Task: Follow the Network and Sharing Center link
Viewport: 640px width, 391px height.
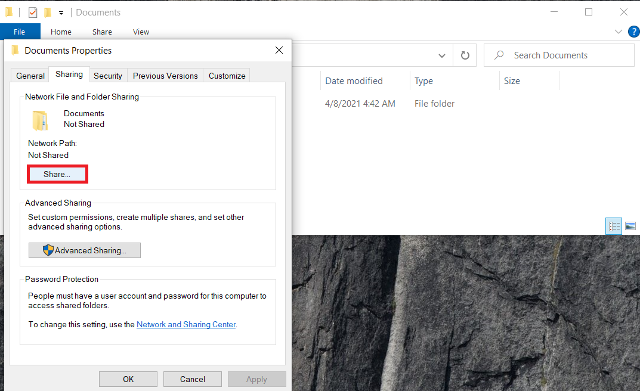Action: [x=185, y=324]
